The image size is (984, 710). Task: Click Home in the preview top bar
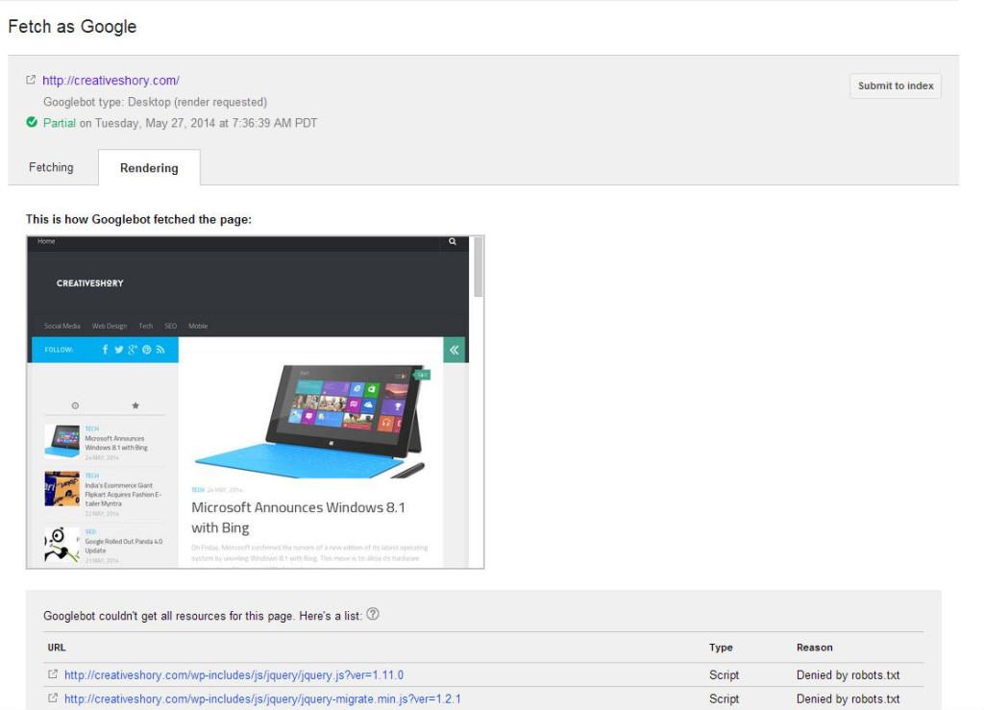46,241
